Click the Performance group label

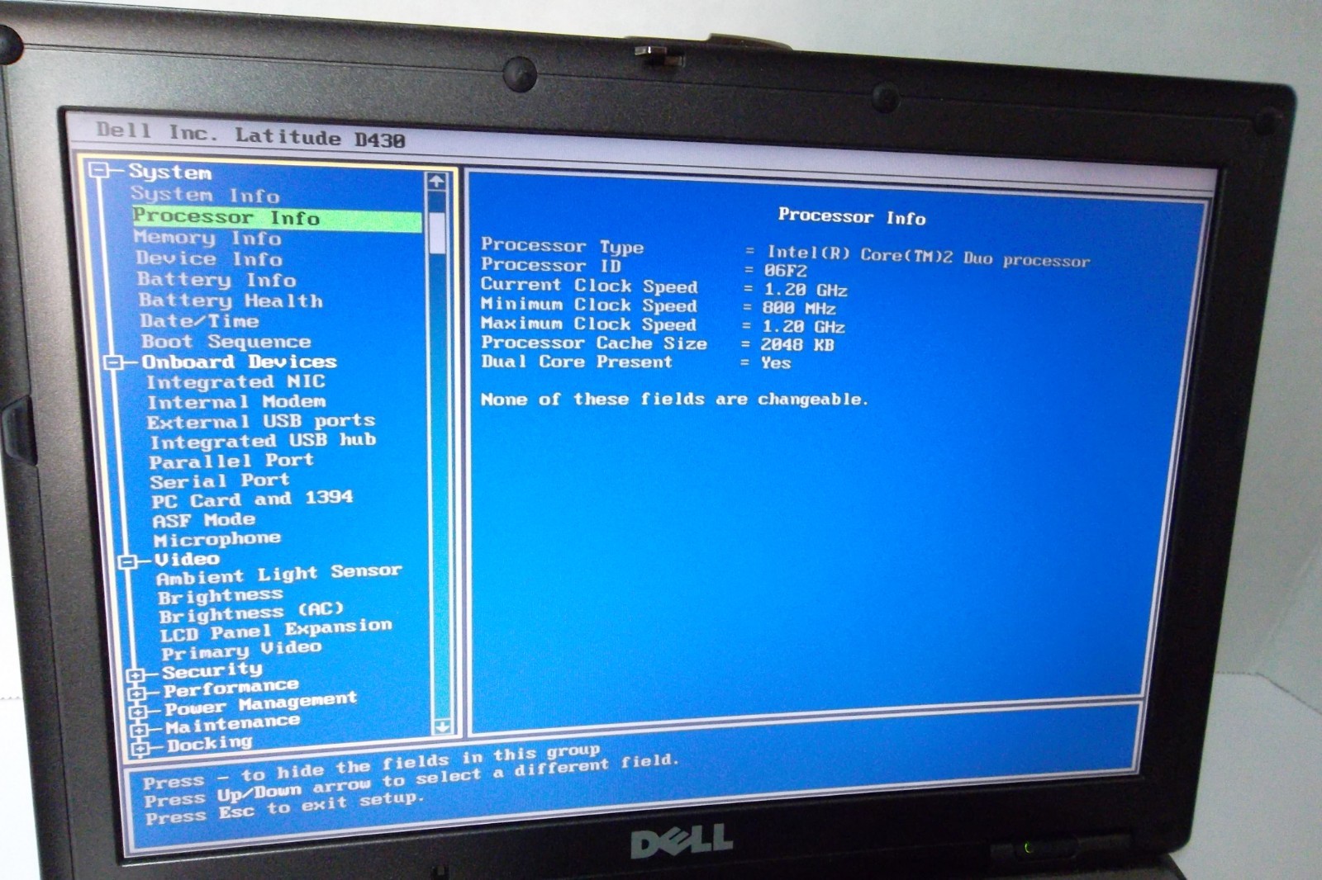coord(231,687)
